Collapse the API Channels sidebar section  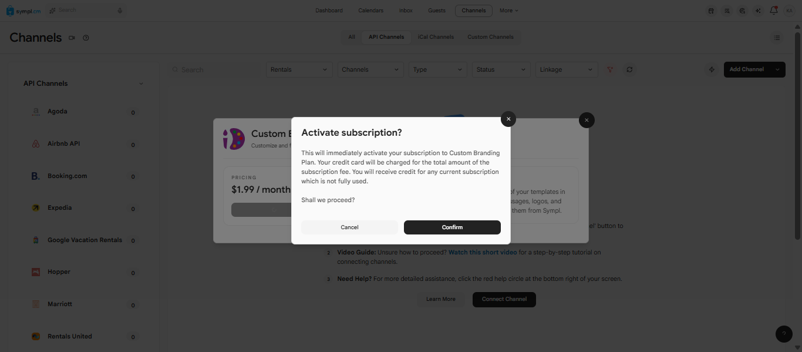click(x=141, y=83)
